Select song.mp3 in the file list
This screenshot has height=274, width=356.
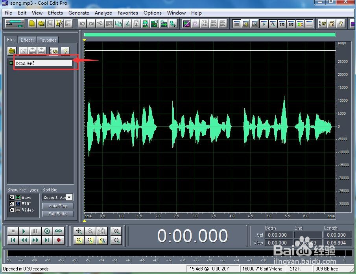(x=43, y=63)
